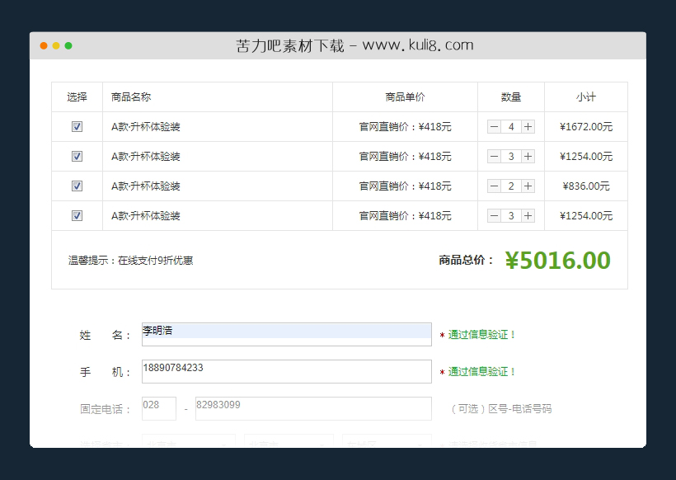The height and width of the screenshot is (480, 676).
Task: Expand the district dropdown in the address row
Action: (x=386, y=442)
